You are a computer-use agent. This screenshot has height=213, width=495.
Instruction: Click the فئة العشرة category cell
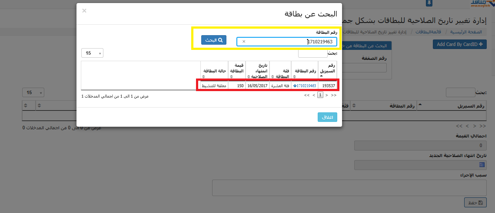coord(280,86)
